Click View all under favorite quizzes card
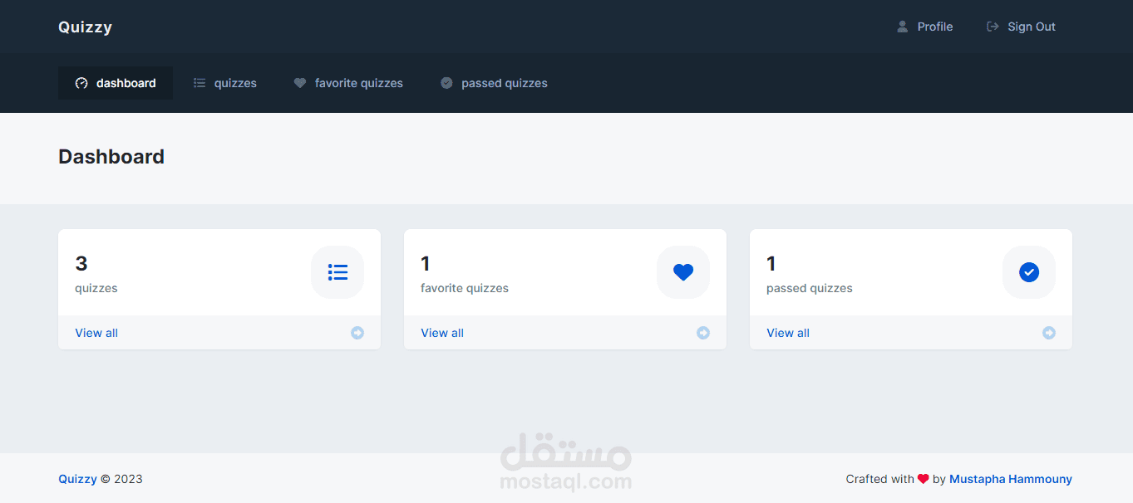 point(442,333)
